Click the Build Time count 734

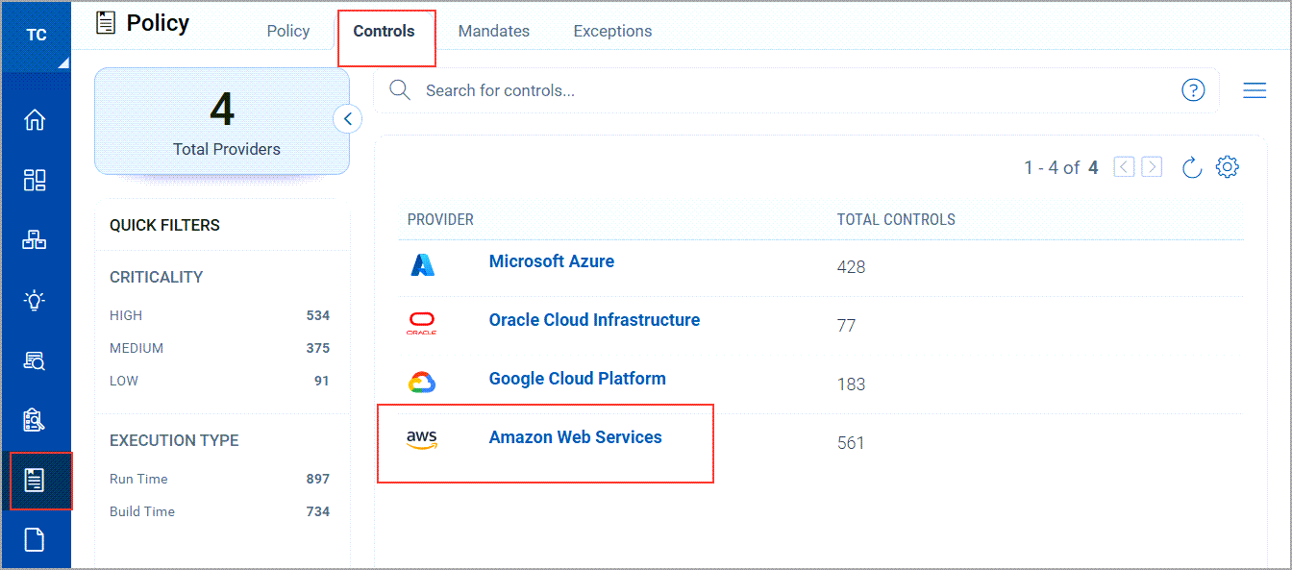tap(318, 511)
